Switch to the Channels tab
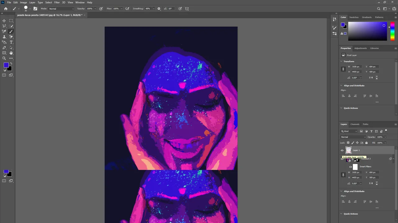This screenshot has width=398, height=223. coord(355,124)
